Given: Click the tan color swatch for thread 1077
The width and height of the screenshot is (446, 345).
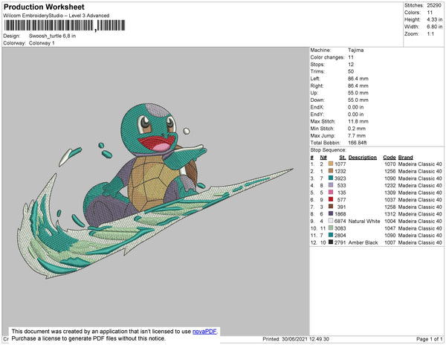Looking at the screenshot, I should (331, 164).
